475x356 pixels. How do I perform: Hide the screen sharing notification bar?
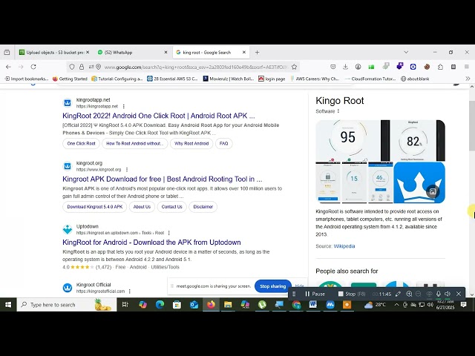point(299,286)
